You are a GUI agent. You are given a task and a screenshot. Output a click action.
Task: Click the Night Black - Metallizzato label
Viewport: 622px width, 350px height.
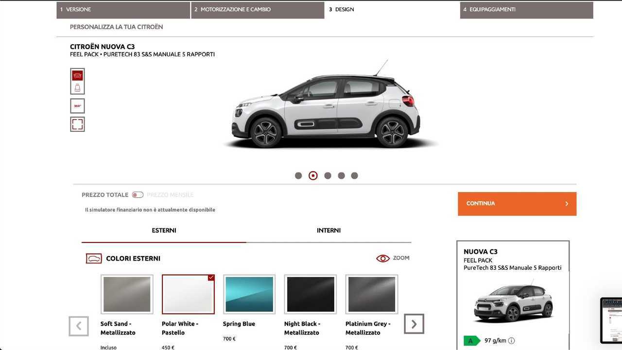[302, 328]
